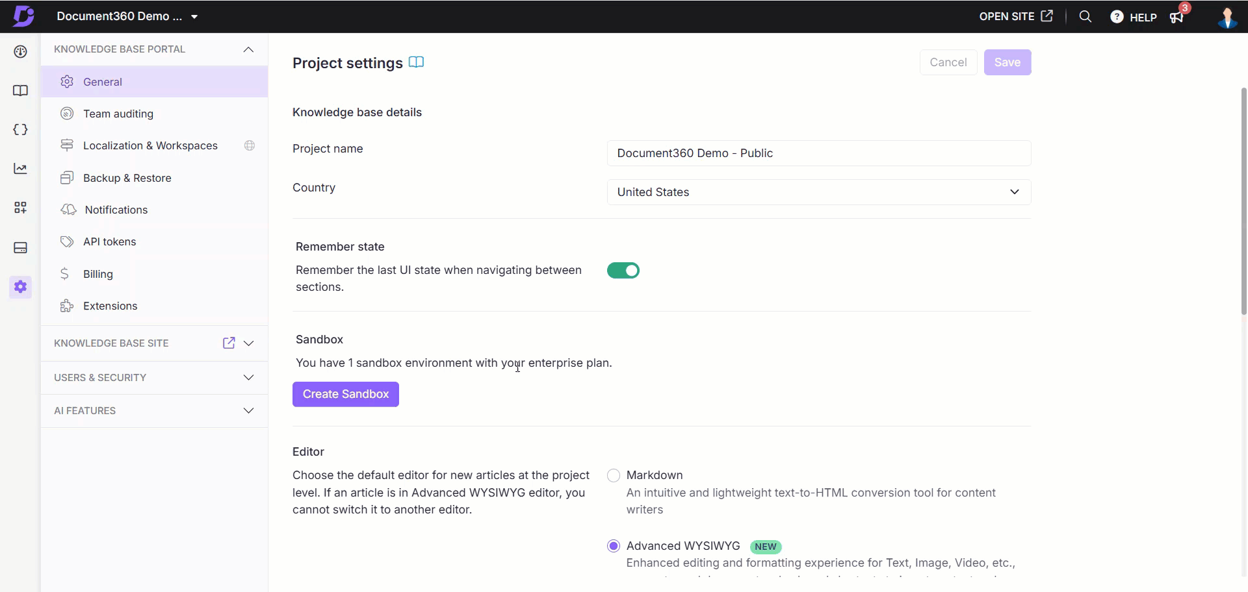Collapse the Knowledge Base Portal section
This screenshot has width=1248, height=592.
[x=248, y=49]
